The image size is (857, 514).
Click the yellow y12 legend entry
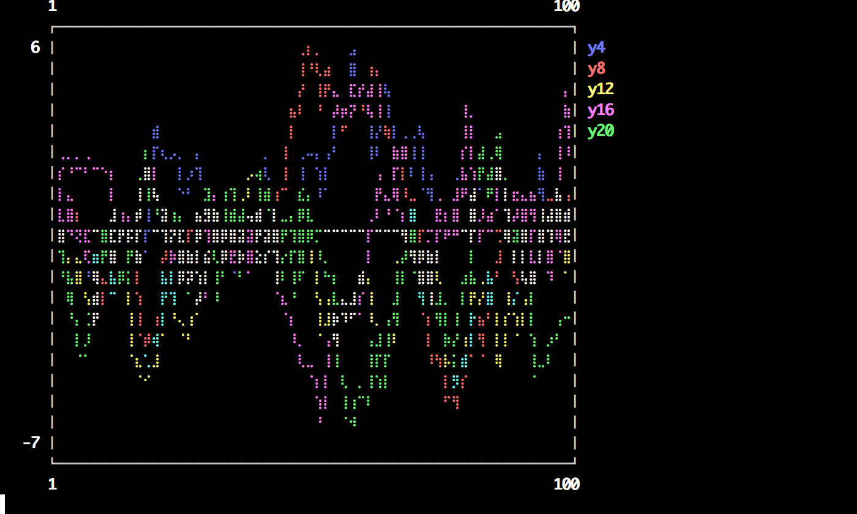point(600,89)
